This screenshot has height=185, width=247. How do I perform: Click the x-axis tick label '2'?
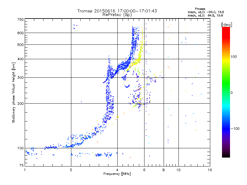click(71, 170)
